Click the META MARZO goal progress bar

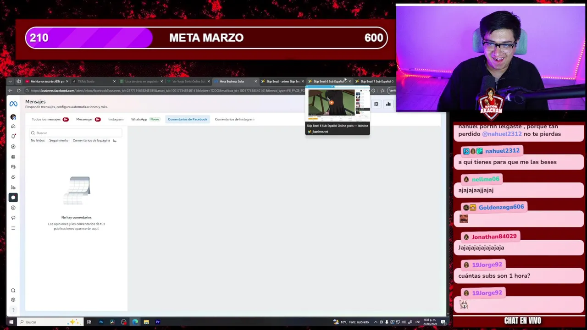click(206, 38)
